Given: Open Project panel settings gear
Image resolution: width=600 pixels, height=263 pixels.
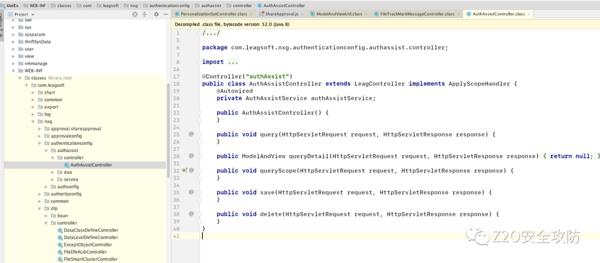Looking at the screenshot, I should tap(156, 14).
